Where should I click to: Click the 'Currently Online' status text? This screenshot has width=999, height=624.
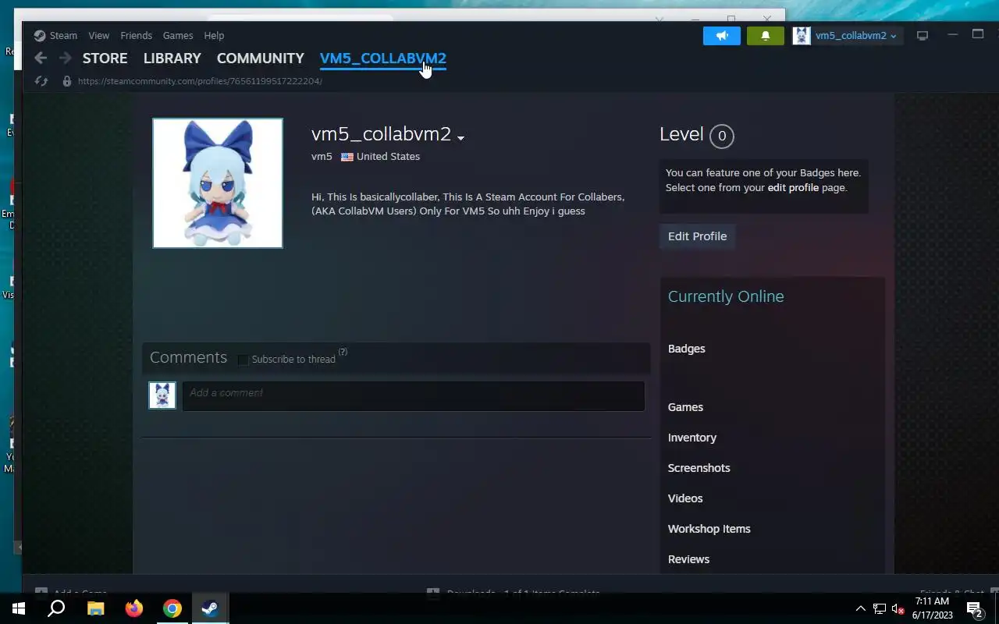(x=726, y=296)
